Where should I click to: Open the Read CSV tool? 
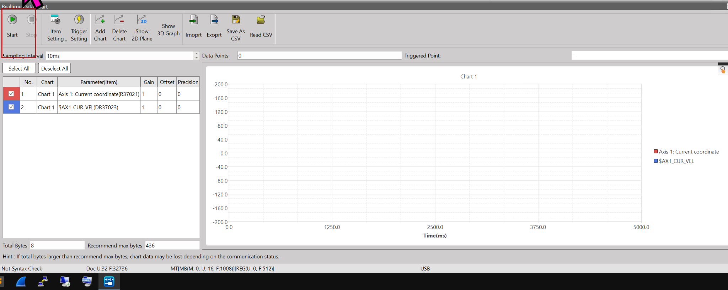(261, 20)
